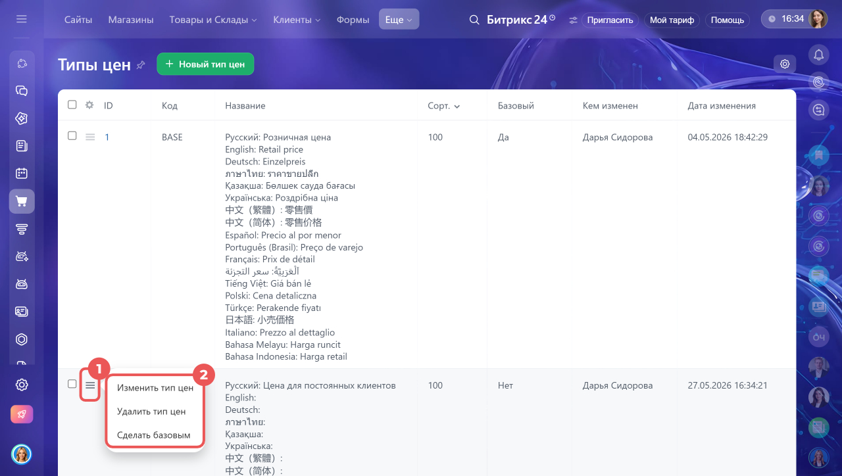Image resolution: width=842 pixels, height=476 pixels.
Task: Click the rocket icon in left sidebar
Action: (22, 414)
